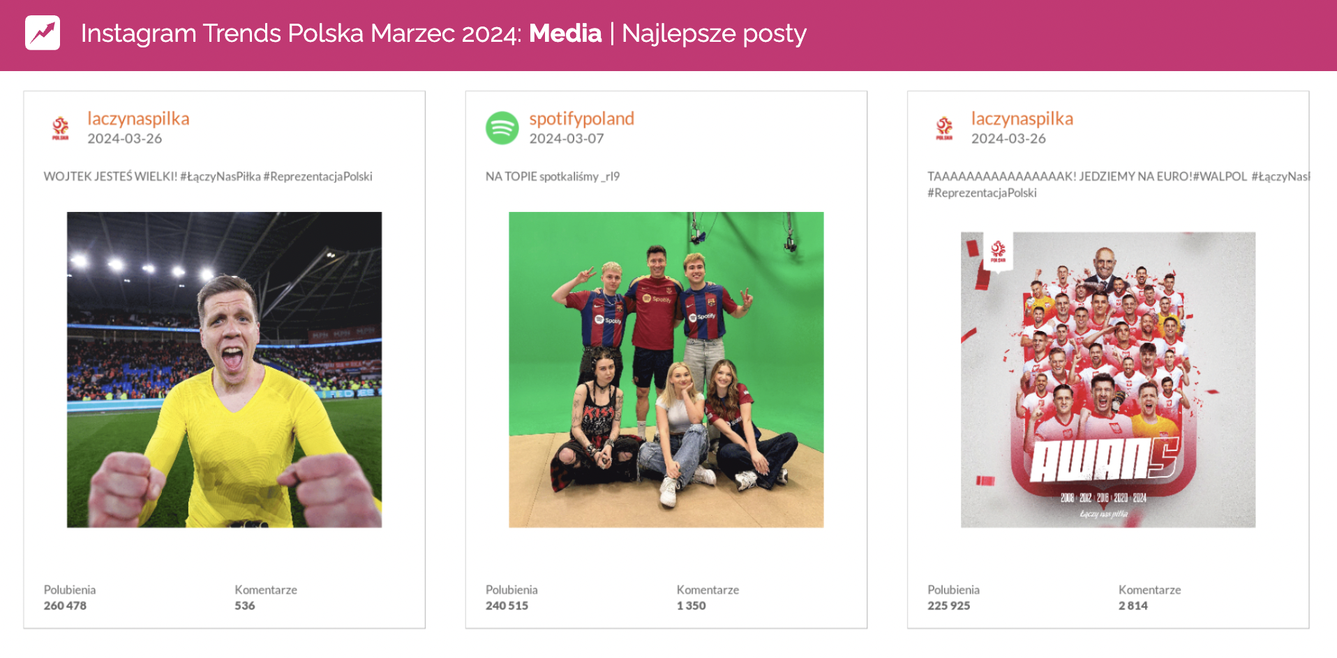Open the spotifypoland username link
Screen dimensions: 1337x658
tap(581, 118)
